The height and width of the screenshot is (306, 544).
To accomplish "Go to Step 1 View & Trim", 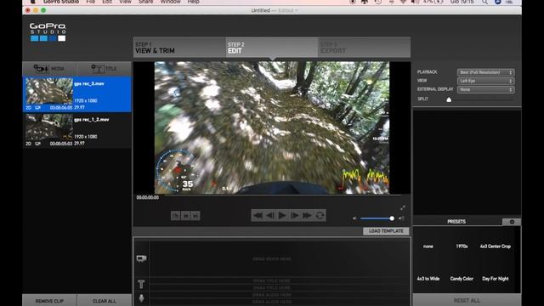I will tap(179, 48).
